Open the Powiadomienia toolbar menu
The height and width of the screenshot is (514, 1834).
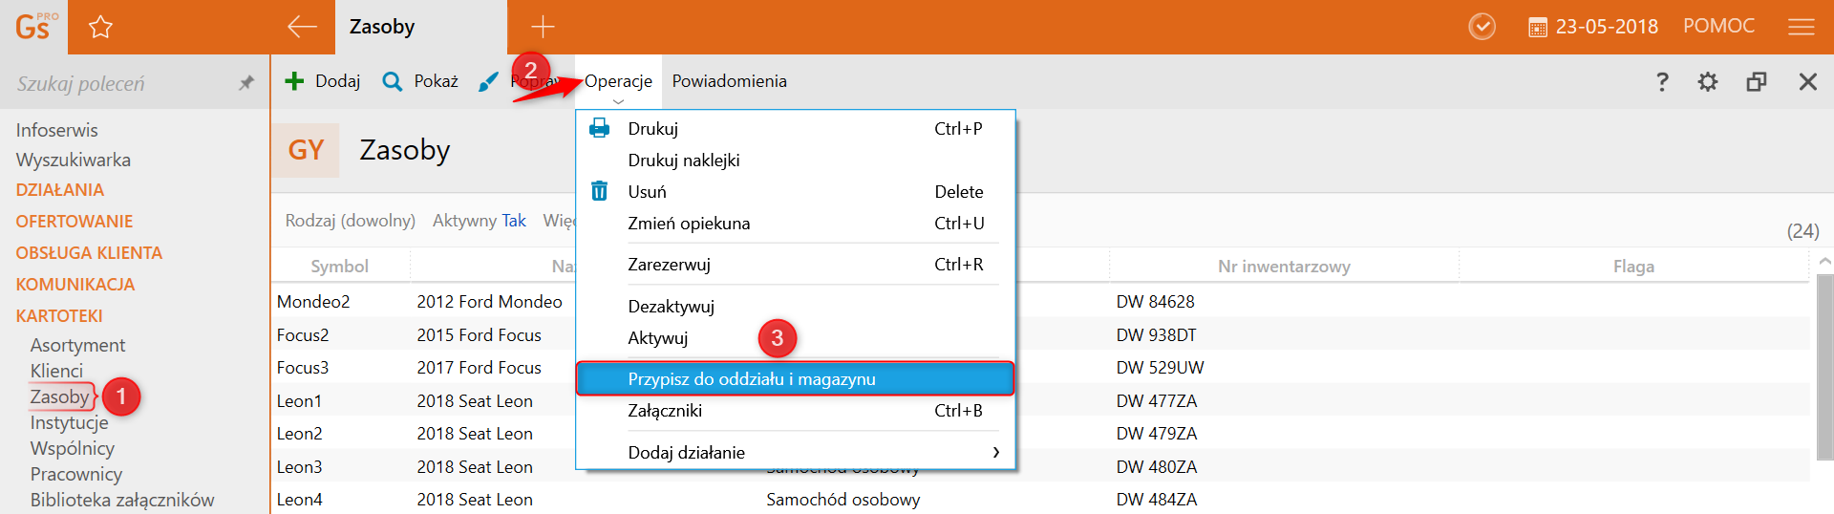click(x=730, y=81)
